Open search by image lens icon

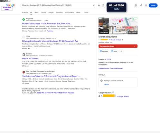tap(103, 5)
